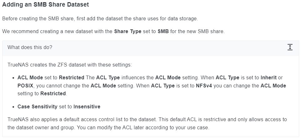Collapse the panel using the vertical arrows icon
The height and width of the screenshot is (138, 301).
pyautogui.click(x=290, y=47)
